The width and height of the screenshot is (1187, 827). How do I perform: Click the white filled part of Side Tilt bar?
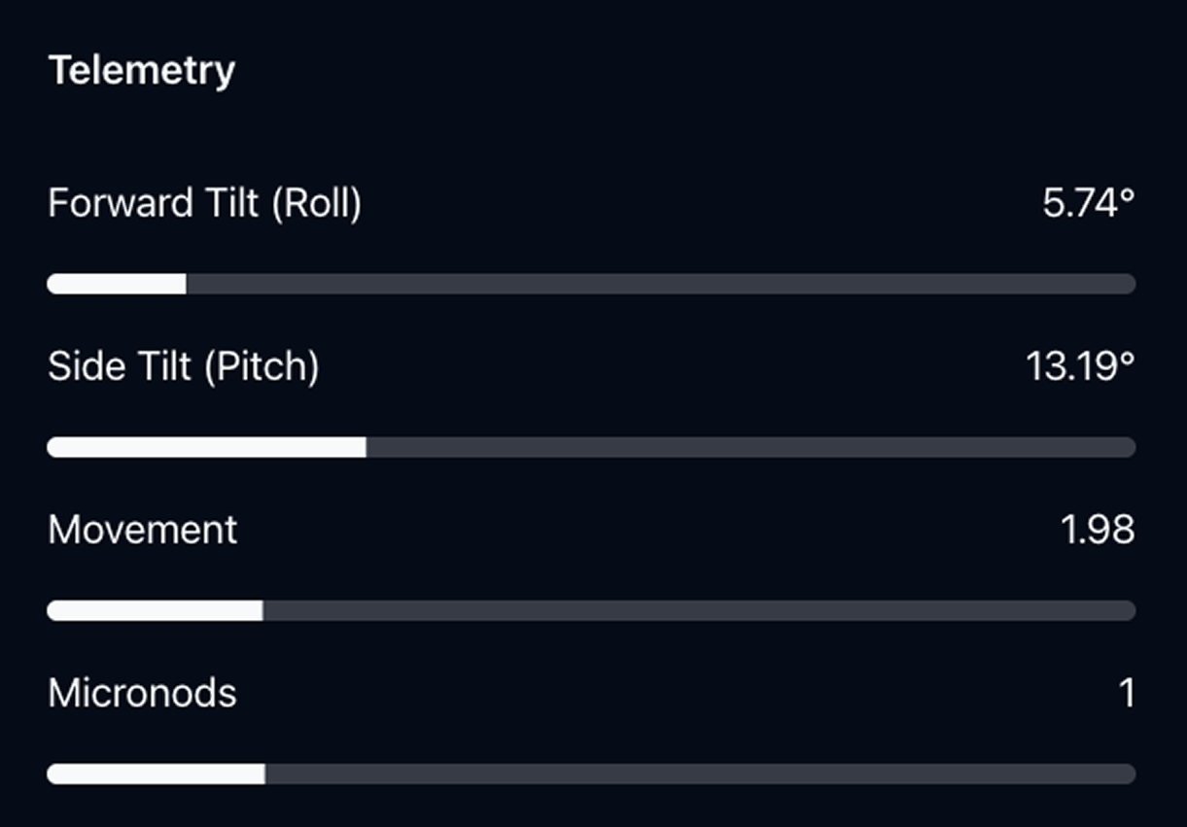click(206, 447)
